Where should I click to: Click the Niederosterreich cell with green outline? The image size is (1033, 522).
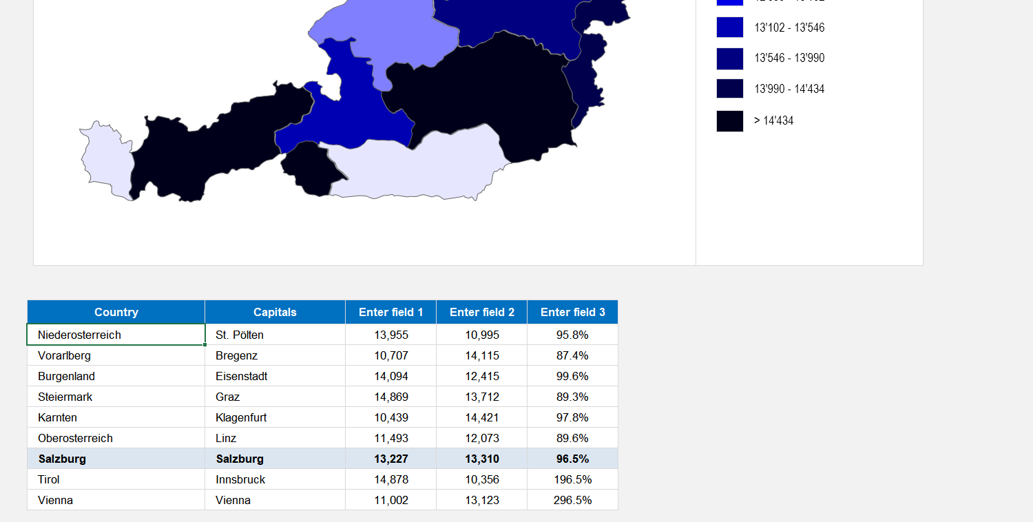pos(116,335)
